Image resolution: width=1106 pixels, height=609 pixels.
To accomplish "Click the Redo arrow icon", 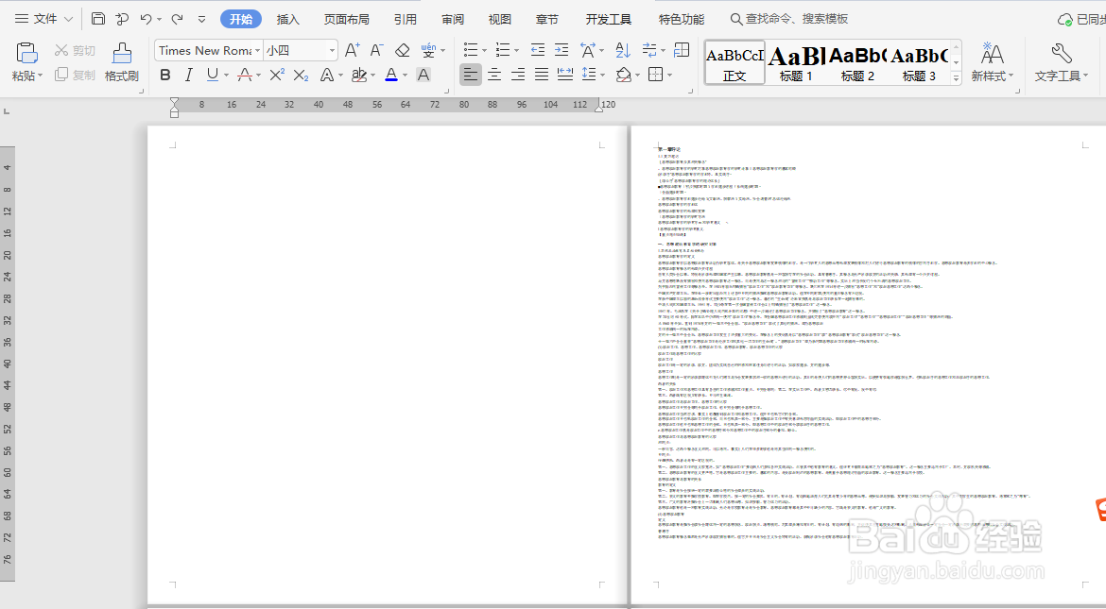I will [x=177, y=19].
